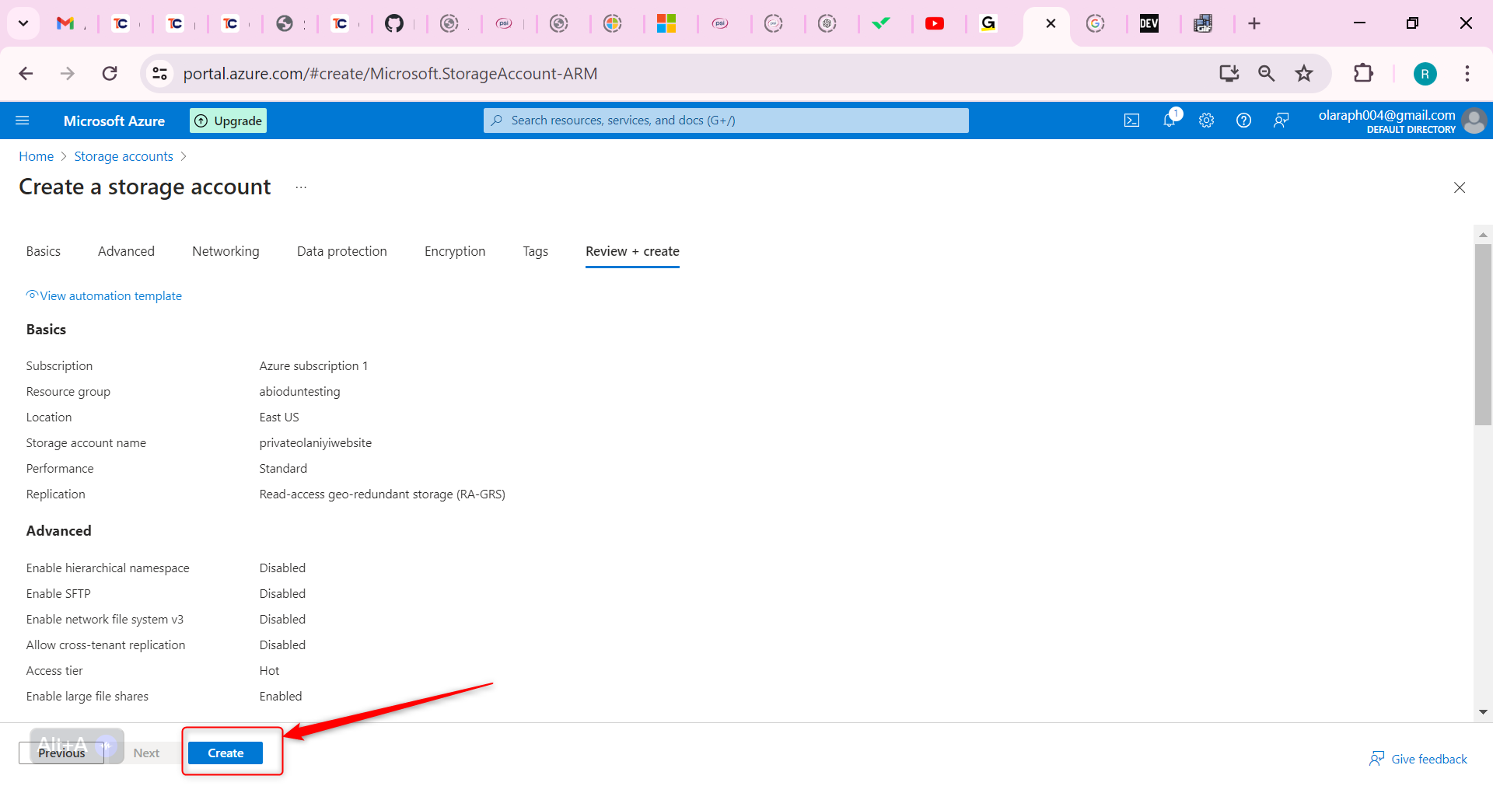Click the Create button
The image size is (1493, 793).
(x=225, y=752)
